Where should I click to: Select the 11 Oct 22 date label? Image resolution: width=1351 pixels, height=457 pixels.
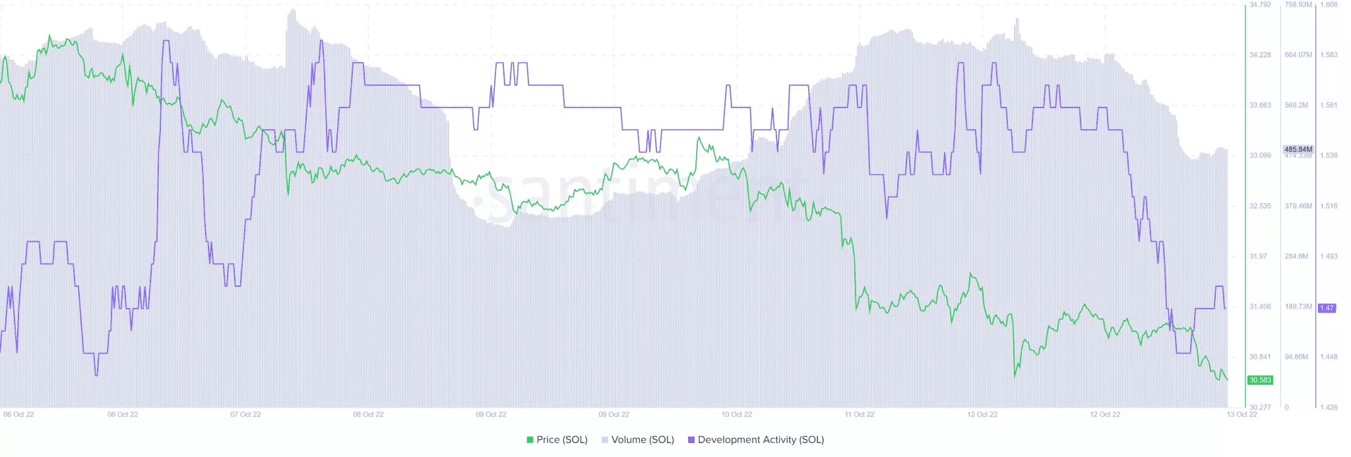coord(859,415)
